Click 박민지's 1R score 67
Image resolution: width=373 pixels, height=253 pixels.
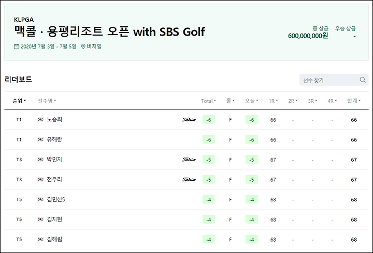click(273, 160)
